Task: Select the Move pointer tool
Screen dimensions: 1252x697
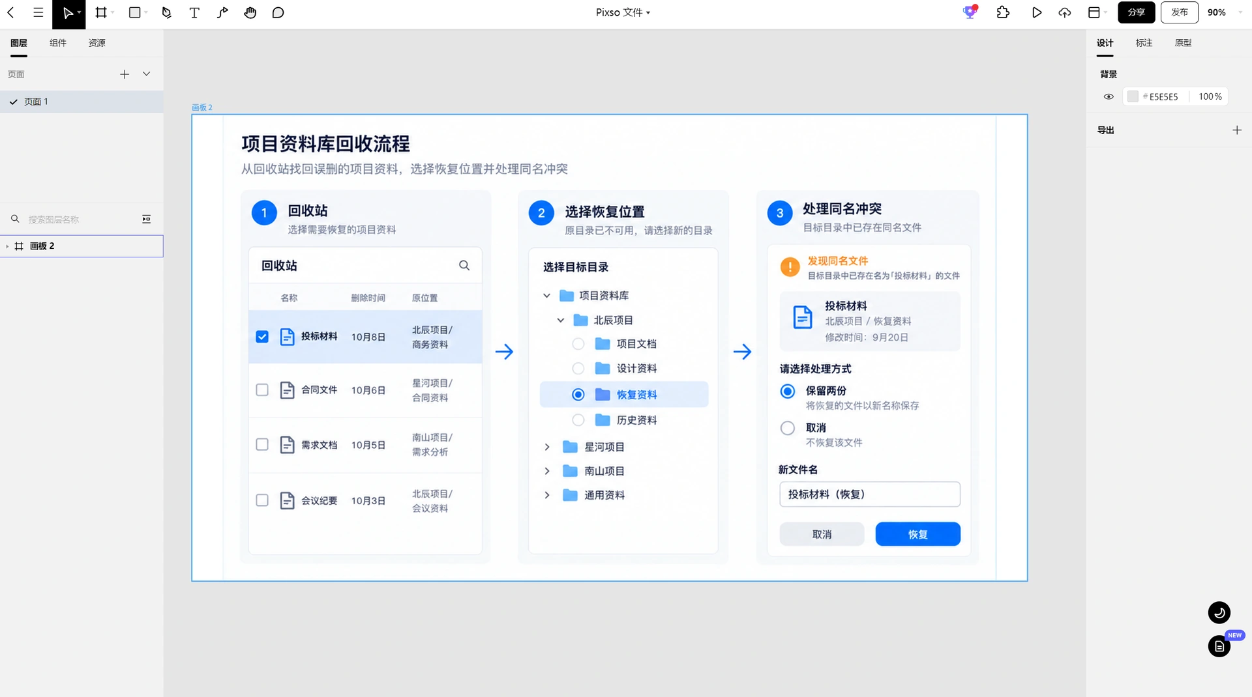Action: pos(67,13)
